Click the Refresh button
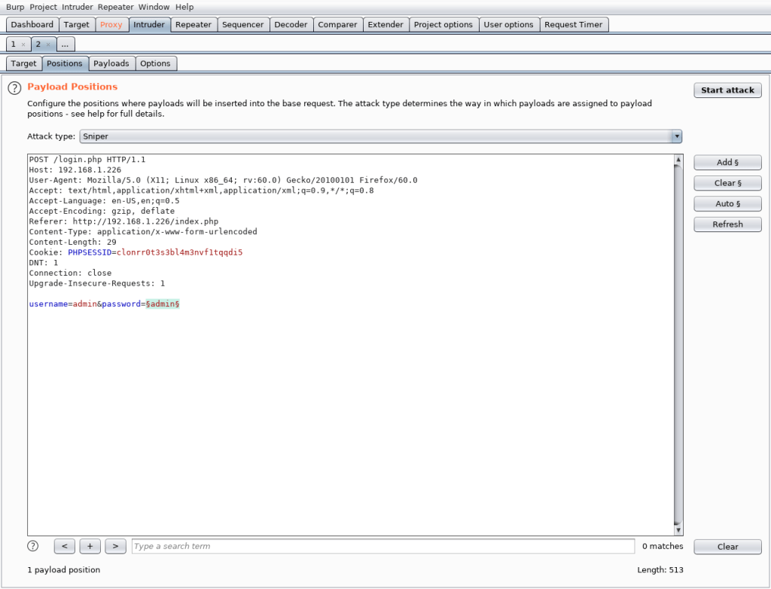The height and width of the screenshot is (589, 771). pos(727,224)
